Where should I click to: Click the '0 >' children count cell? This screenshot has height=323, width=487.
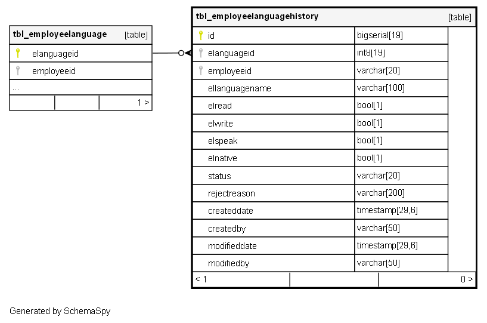[x=467, y=279]
